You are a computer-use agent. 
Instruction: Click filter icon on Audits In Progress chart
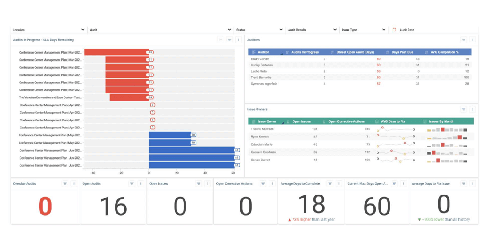(229, 40)
